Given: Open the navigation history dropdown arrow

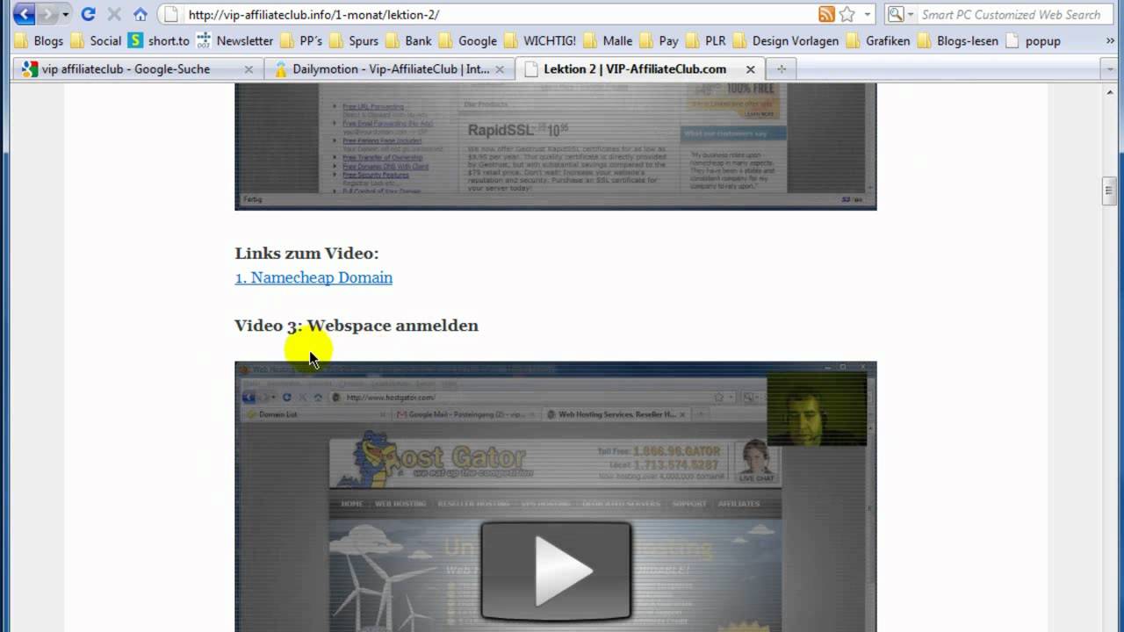Looking at the screenshot, I should pos(65,15).
